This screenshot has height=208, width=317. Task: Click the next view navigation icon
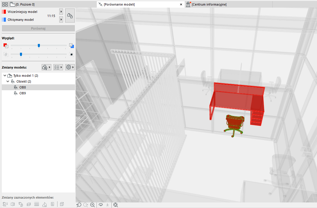(86, 205)
